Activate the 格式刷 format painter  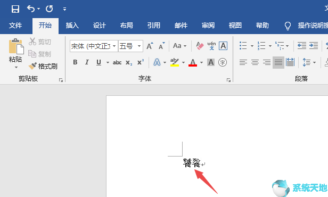[43, 67]
